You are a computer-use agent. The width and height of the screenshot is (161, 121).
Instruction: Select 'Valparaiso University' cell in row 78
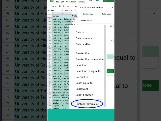tap(61, 92)
